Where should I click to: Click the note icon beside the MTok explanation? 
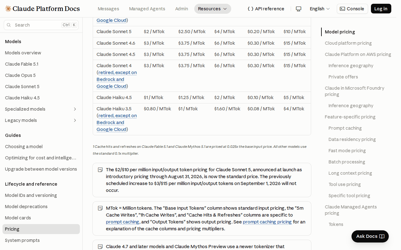pyautogui.click(x=100, y=208)
